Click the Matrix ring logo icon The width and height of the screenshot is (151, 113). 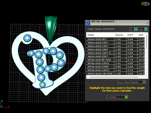click(145, 4)
